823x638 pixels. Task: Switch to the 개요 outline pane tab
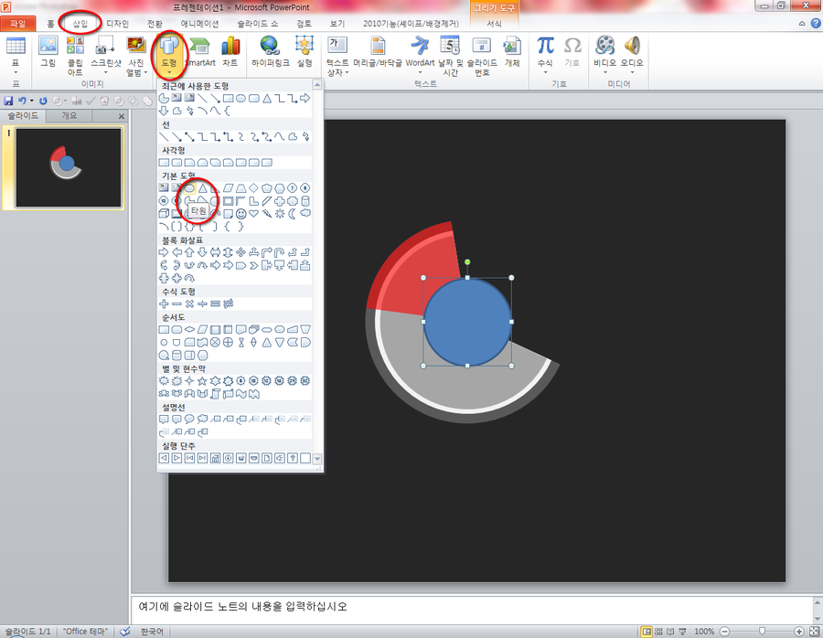point(69,116)
